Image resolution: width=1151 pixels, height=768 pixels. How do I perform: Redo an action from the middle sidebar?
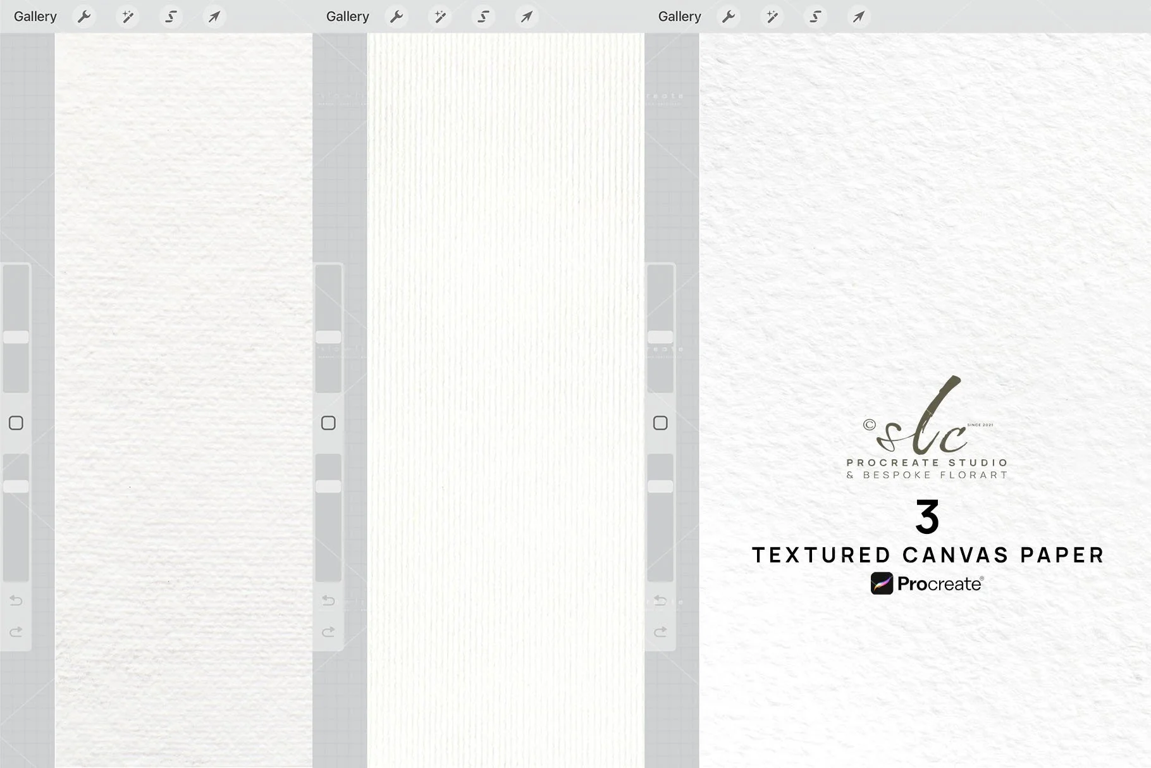tap(328, 631)
